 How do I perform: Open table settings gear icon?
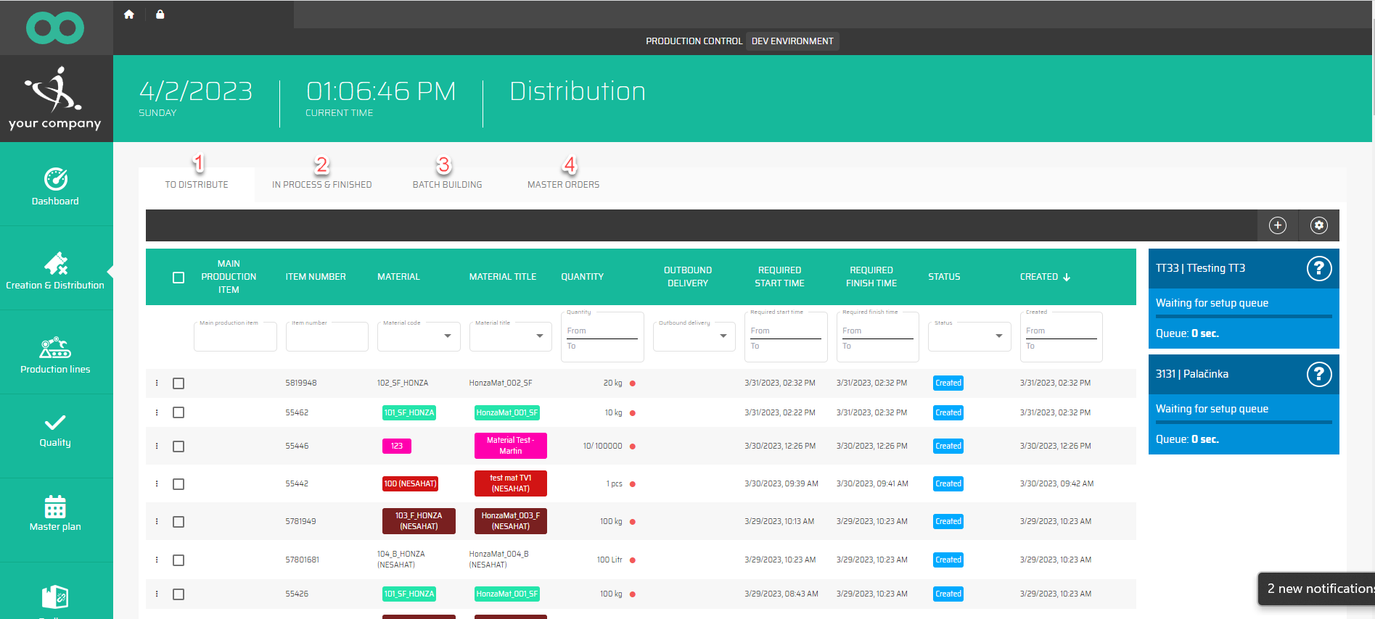(x=1318, y=225)
